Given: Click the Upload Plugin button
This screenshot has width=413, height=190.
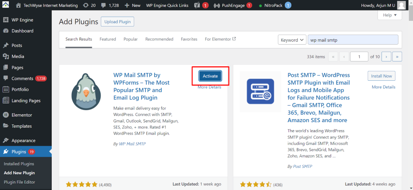Looking at the screenshot, I should [117, 22].
